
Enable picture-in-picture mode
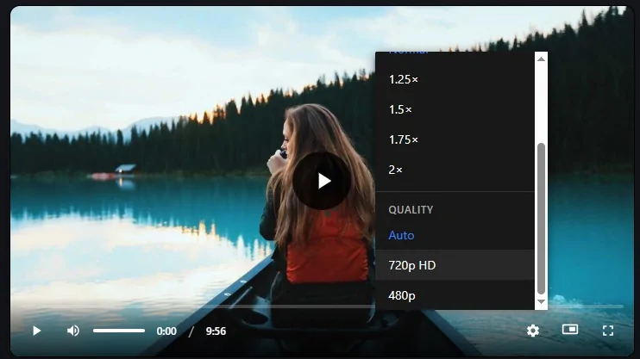point(569,330)
